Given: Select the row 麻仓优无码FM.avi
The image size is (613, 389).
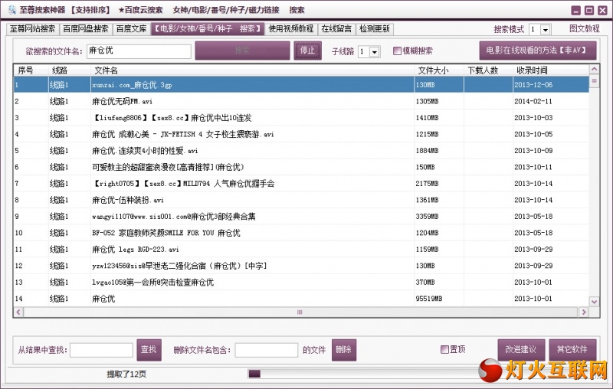Looking at the screenshot, I should pos(301,101).
